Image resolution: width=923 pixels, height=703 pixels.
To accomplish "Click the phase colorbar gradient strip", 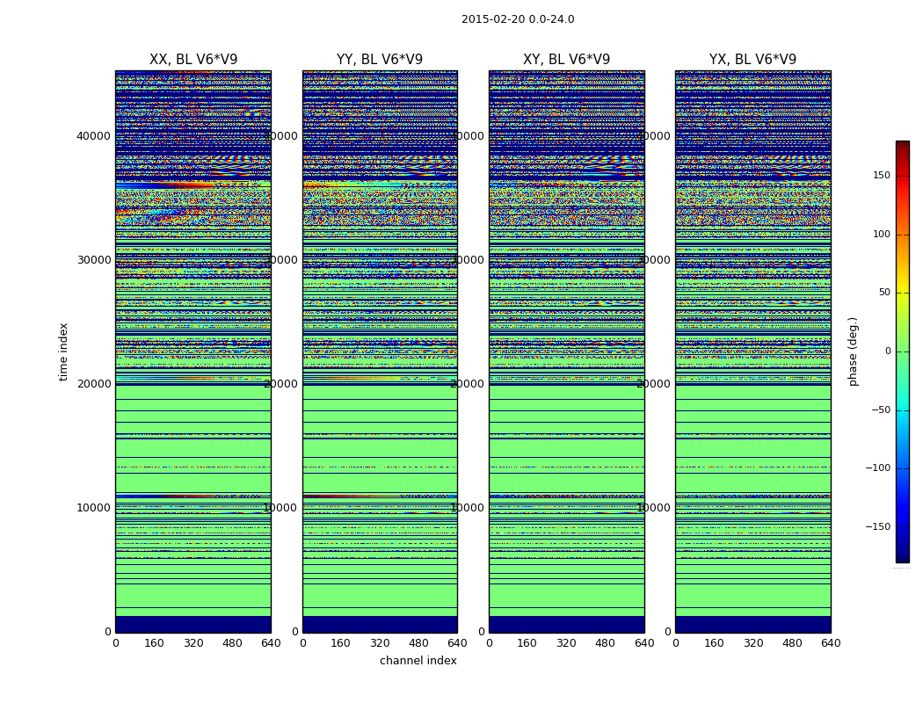I will (x=902, y=351).
